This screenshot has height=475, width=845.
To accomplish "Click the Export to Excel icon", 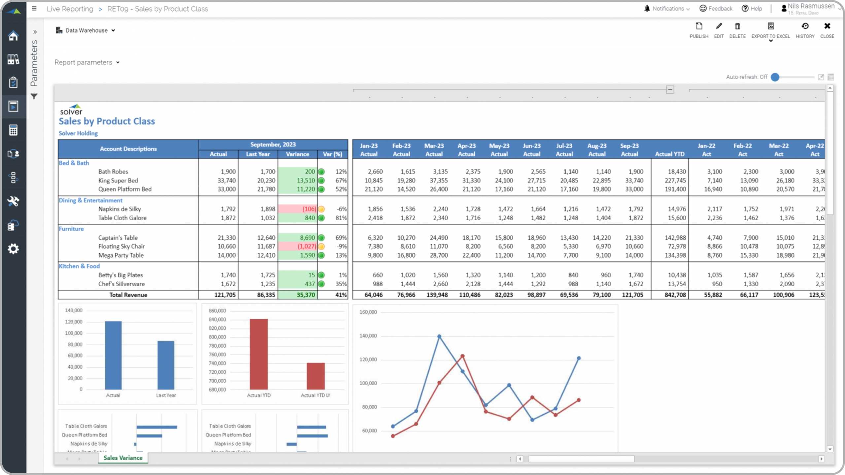I will coord(771,26).
